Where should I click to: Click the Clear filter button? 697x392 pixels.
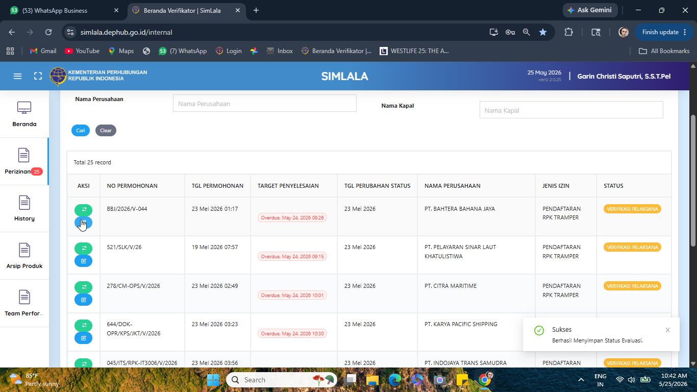[x=106, y=130]
